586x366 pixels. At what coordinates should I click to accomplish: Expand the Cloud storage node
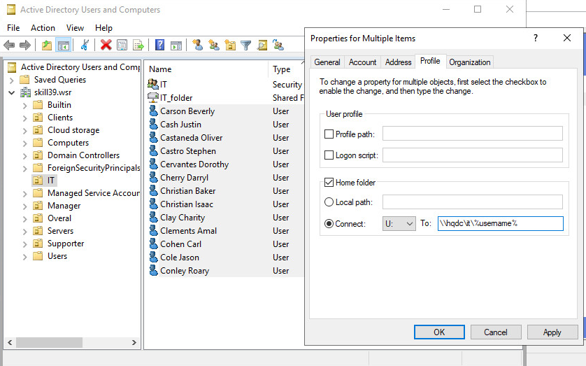24,130
